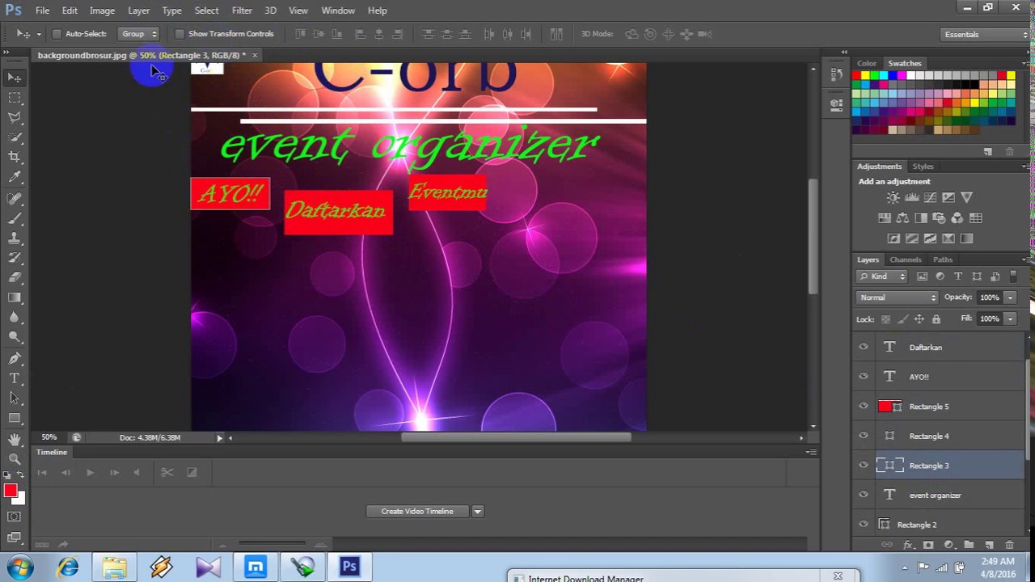Screen dimensions: 1035x582
Task: Select the Lasso tool
Action: [x=15, y=118]
